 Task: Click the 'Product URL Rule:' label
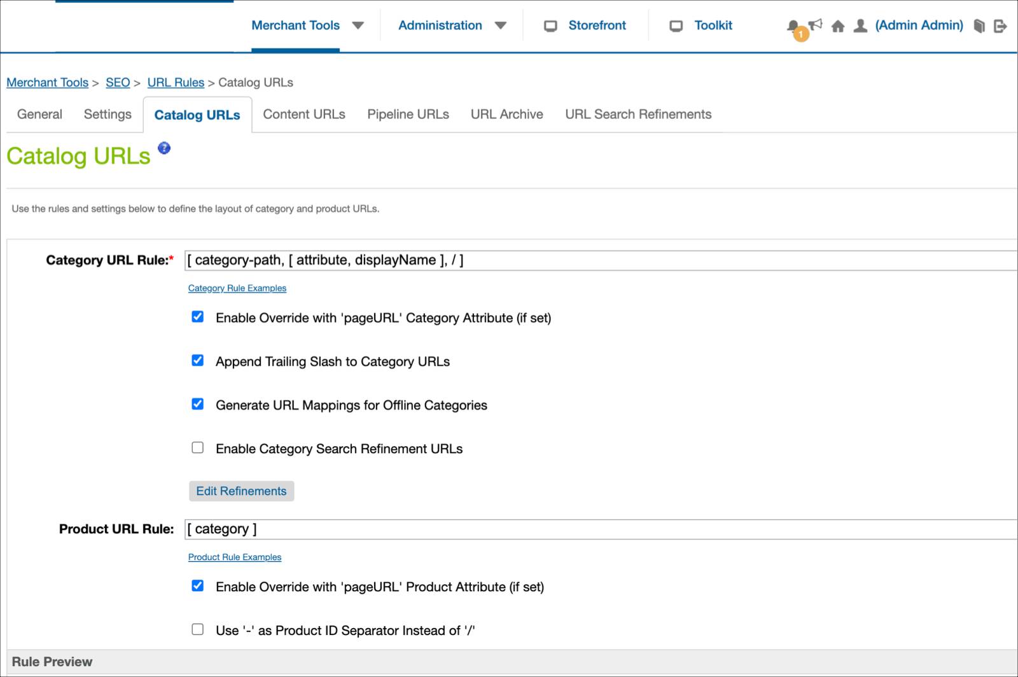pyautogui.click(x=116, y=529)
